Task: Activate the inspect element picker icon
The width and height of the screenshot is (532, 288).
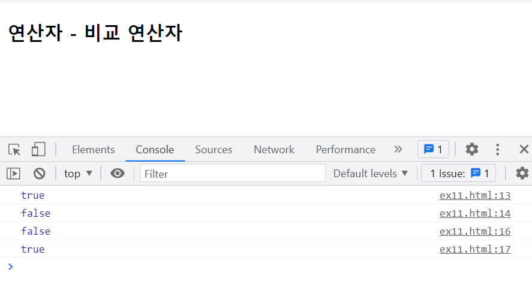Action: (14, 150)
